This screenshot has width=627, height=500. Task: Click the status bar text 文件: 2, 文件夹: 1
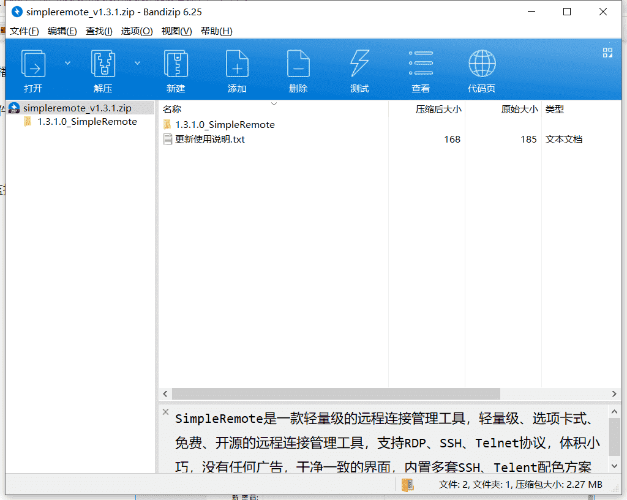click(x=475, y=485)
